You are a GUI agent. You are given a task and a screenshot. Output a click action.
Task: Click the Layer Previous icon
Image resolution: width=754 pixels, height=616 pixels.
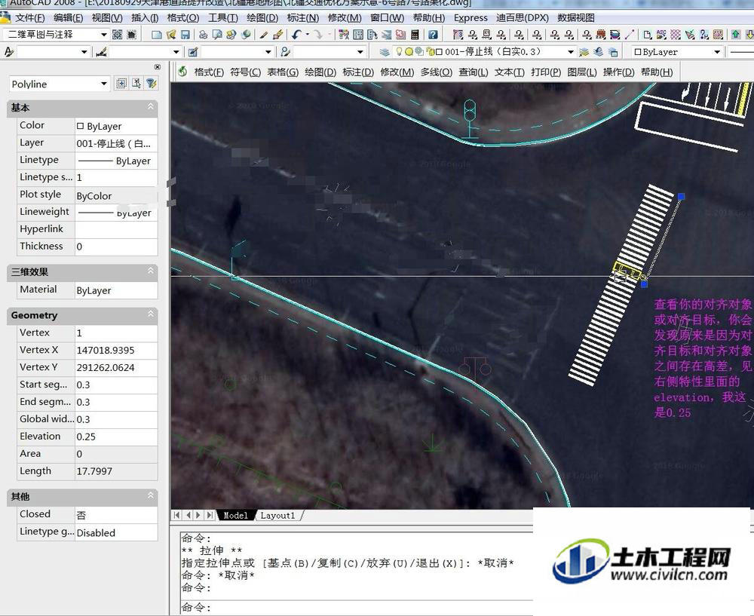pyautogui.click(x=599, y=52)
